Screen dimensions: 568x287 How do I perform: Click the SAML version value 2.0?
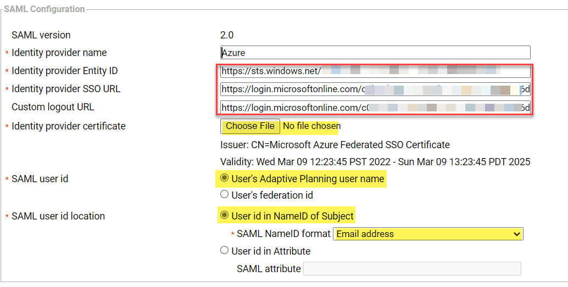point(227,35)
